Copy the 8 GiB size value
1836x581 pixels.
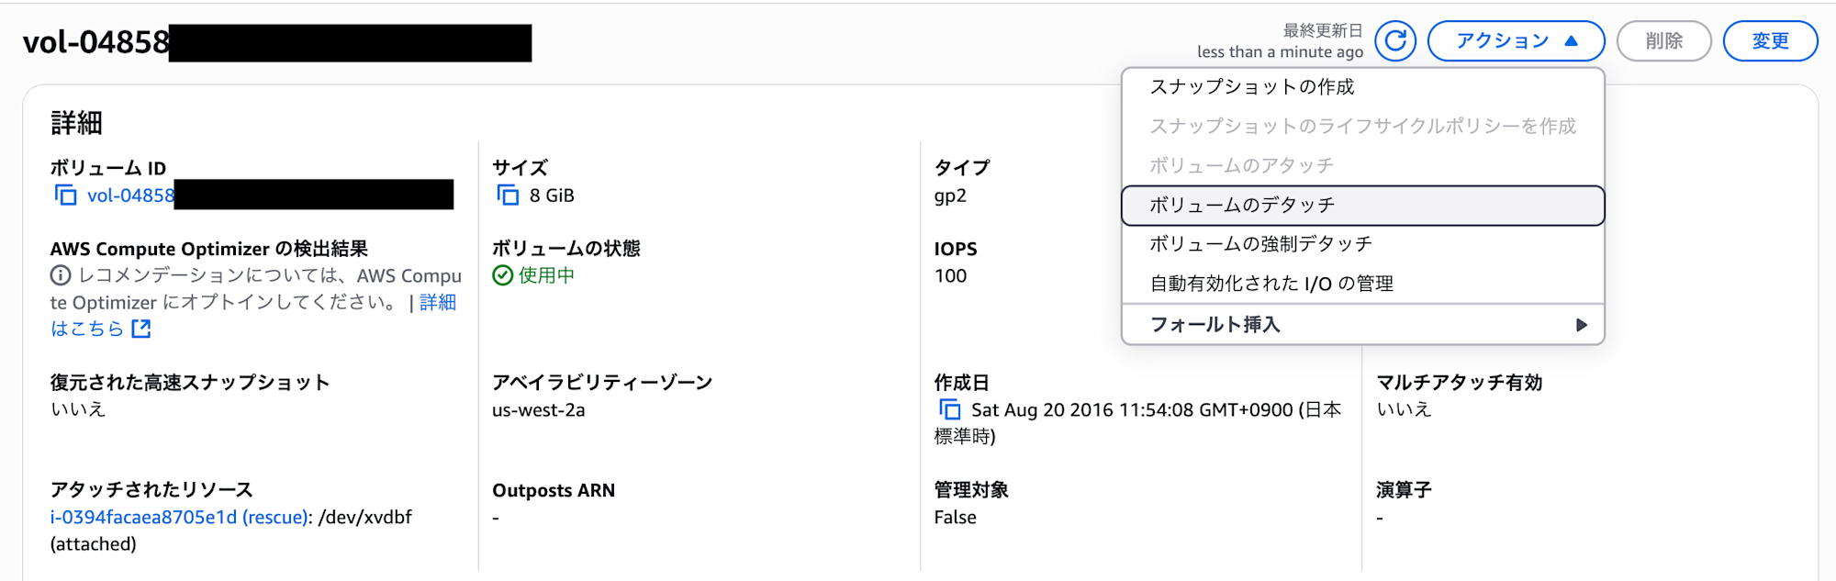coord(508,196)
